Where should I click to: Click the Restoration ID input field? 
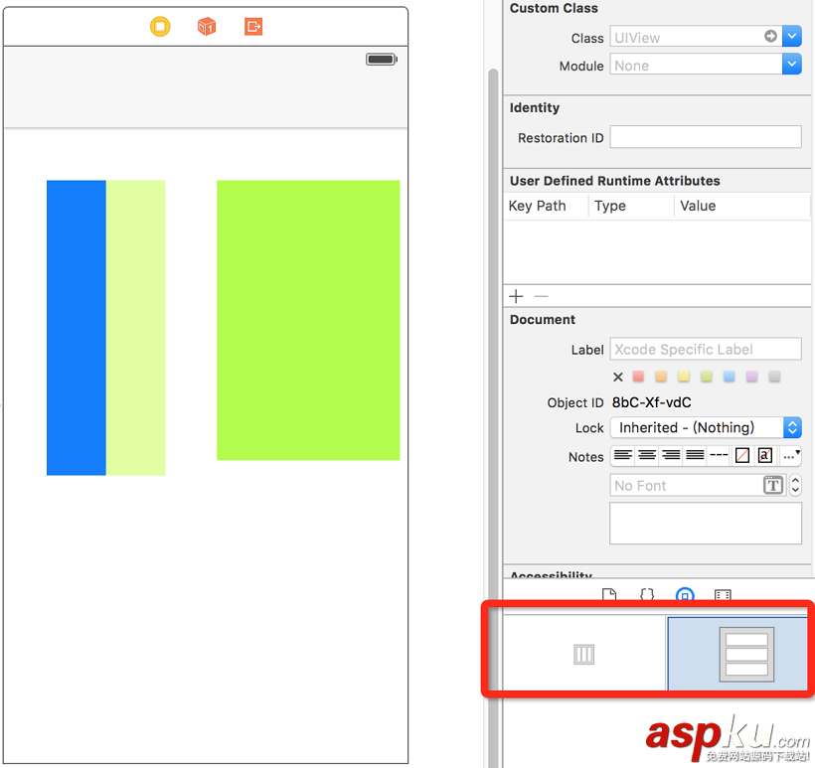(x=706, y=136)
